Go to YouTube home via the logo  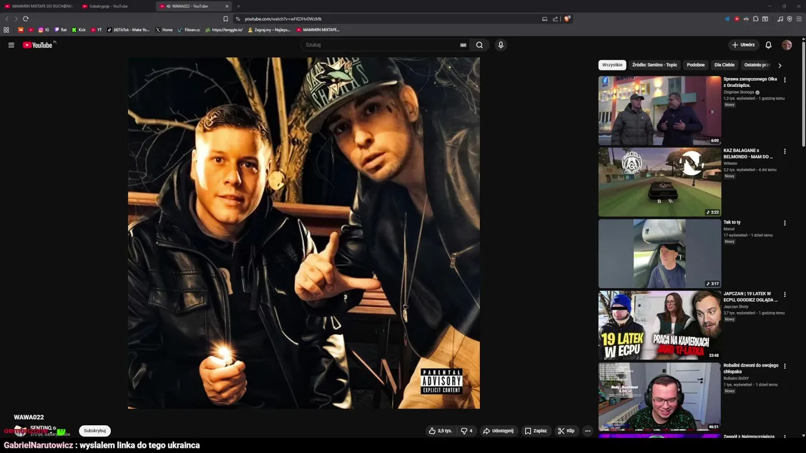click(37, 45)
